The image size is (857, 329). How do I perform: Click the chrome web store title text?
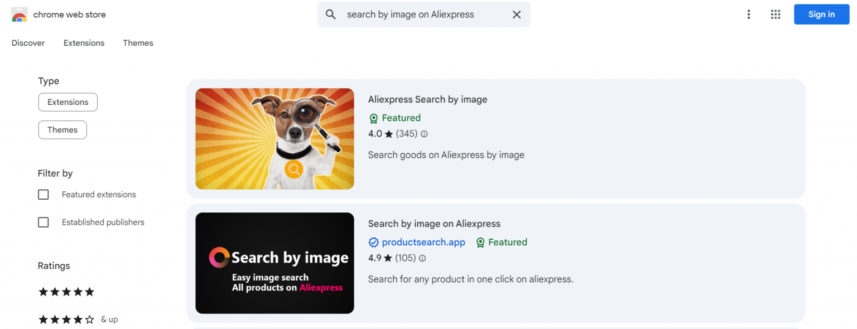(69, 14)
